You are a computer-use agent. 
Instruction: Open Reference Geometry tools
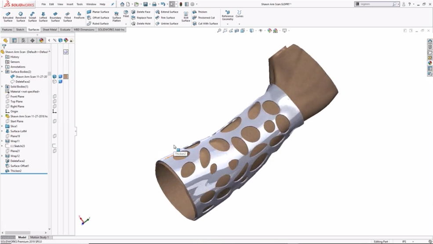(228, 16)
